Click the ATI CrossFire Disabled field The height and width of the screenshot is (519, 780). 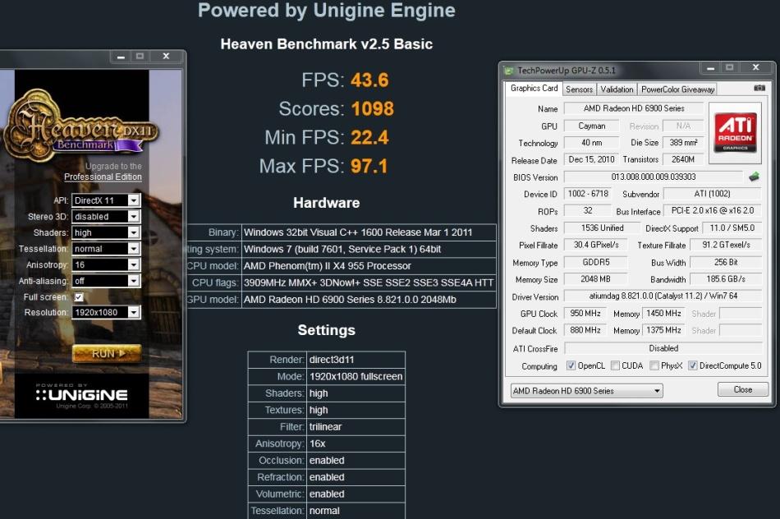click(663, 348)
